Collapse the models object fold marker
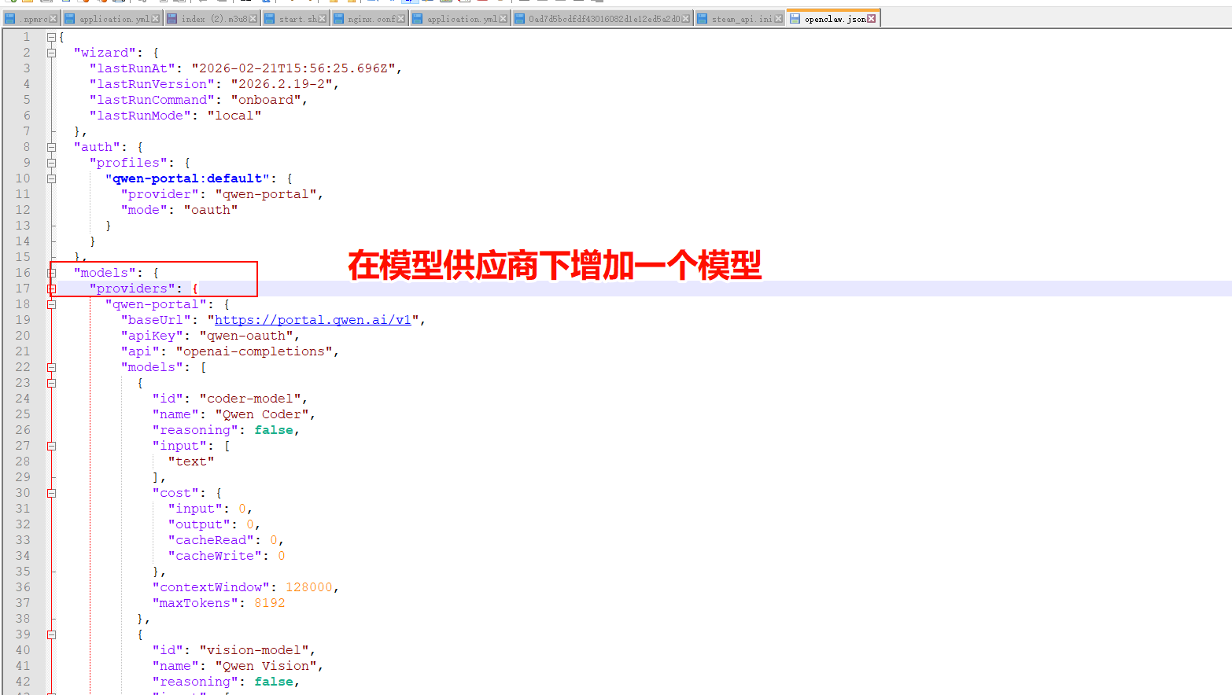This screenshot has width=1232, height=695. (51, 272)
